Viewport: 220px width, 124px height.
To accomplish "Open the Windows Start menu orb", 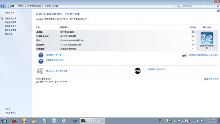I will pyautogui.click(x=4, y=121).
